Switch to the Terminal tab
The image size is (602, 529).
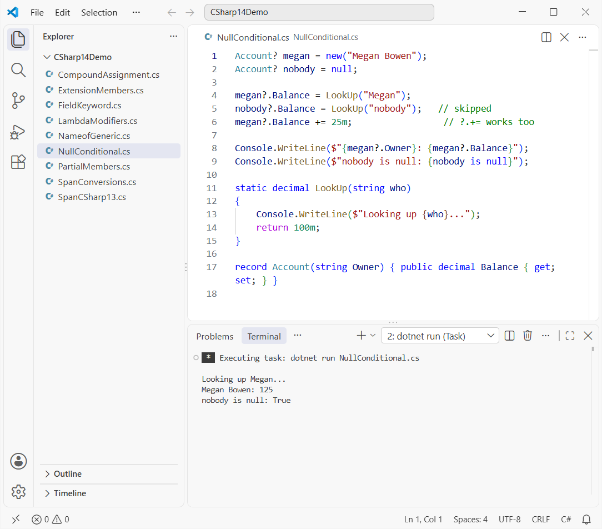click(x=264, y=336)
